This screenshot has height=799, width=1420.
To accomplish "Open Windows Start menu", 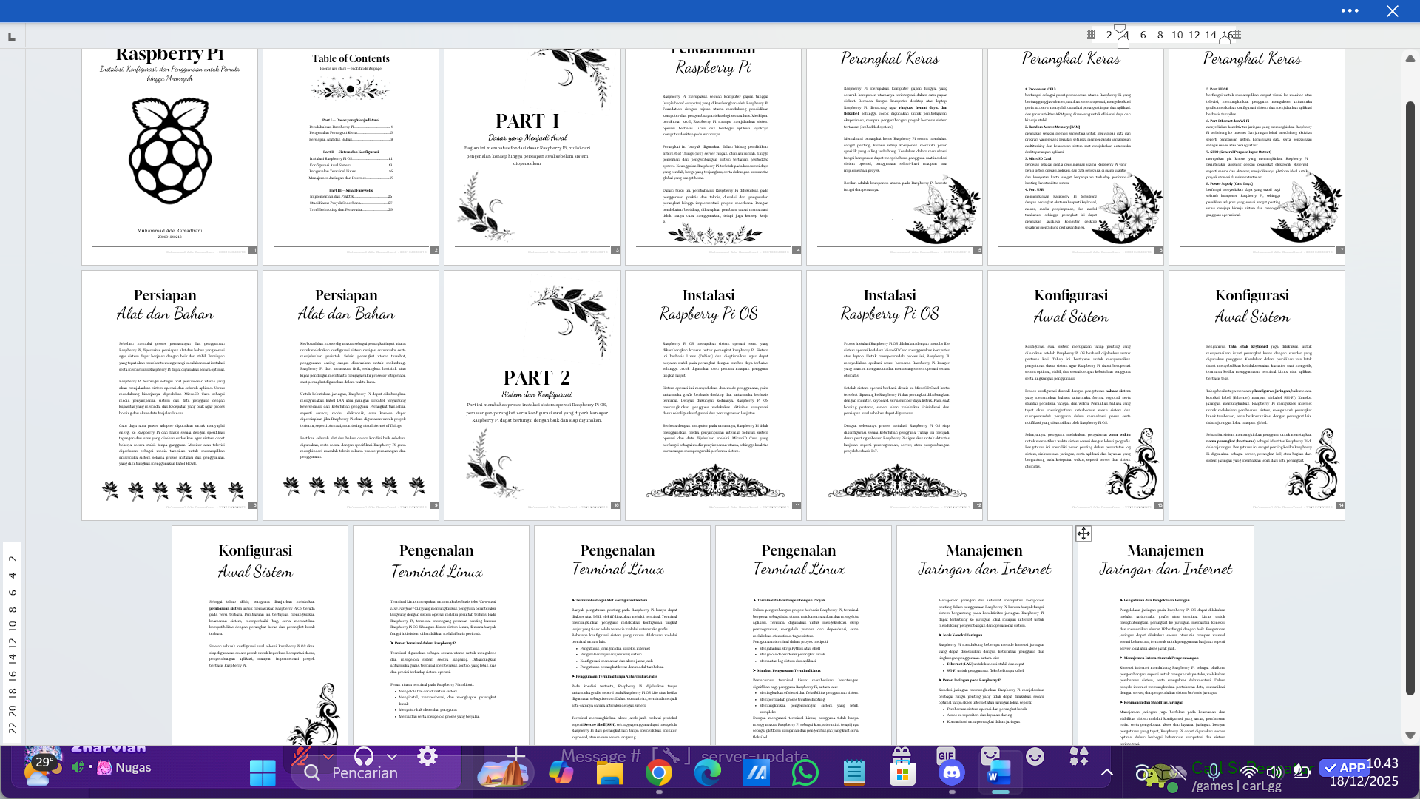I will [x=263, y=773].
